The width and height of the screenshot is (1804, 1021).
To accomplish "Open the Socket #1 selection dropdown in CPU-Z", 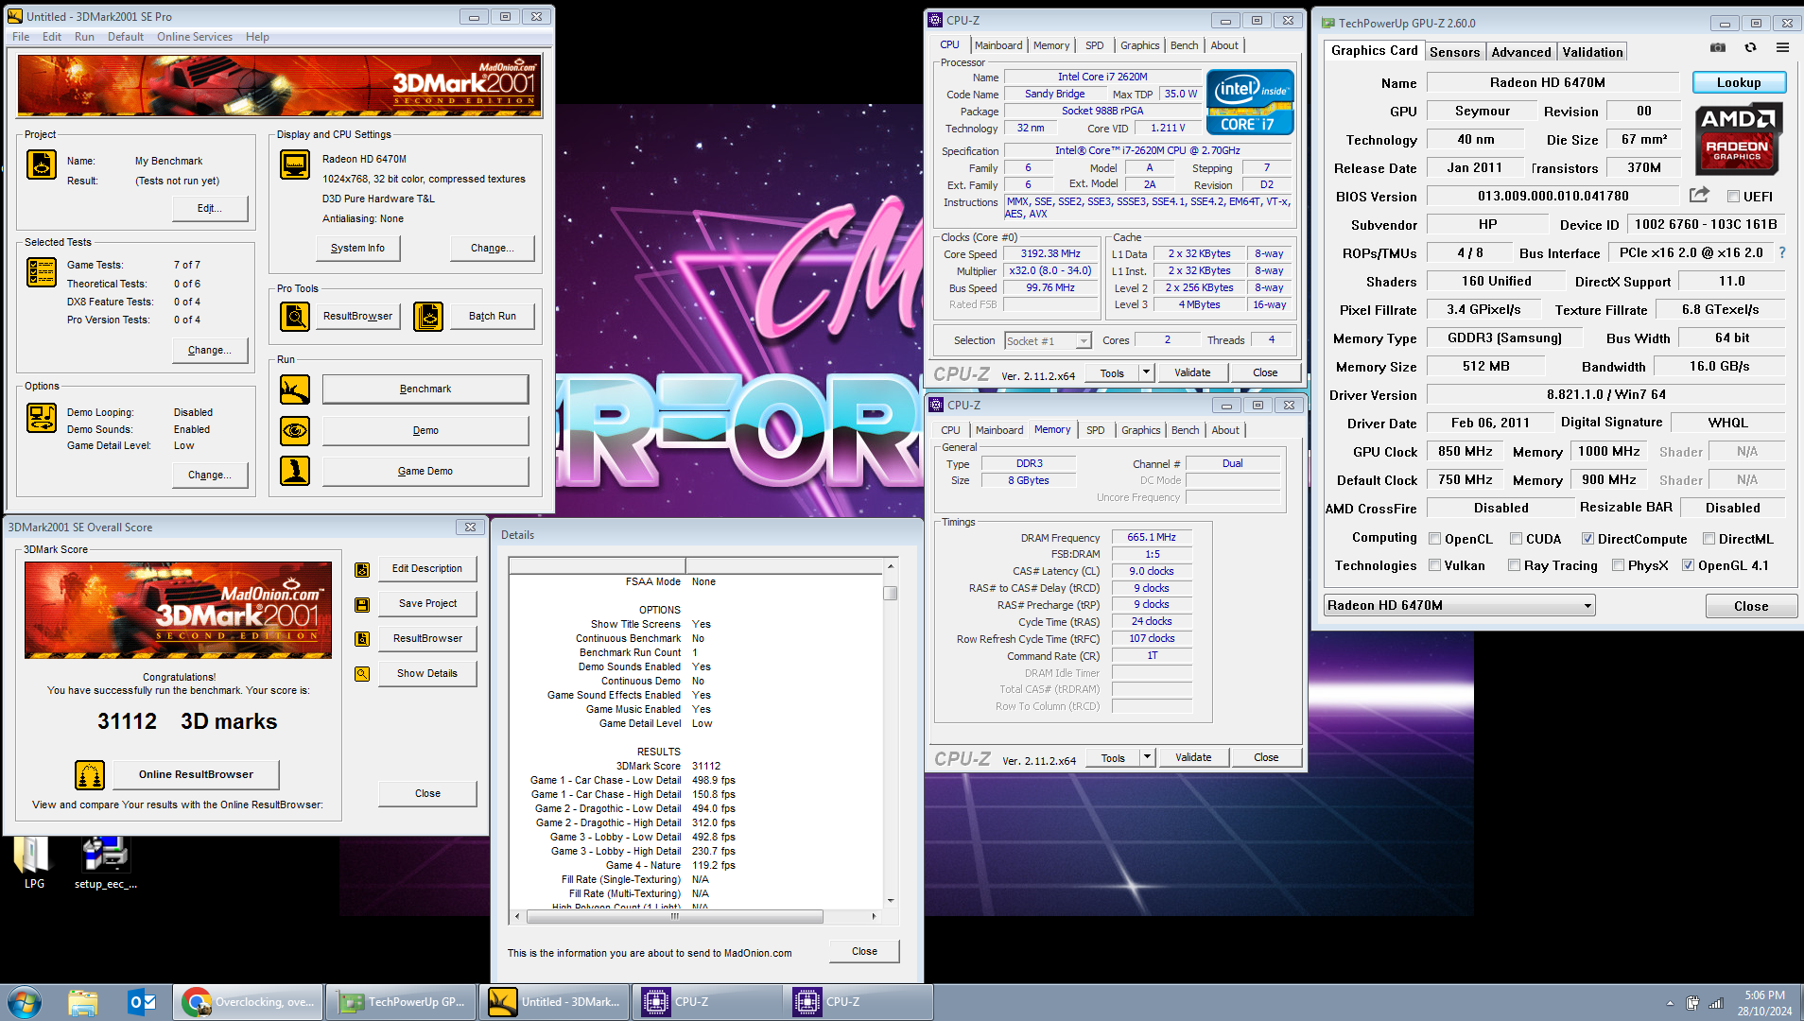I will click(1049, 340).
